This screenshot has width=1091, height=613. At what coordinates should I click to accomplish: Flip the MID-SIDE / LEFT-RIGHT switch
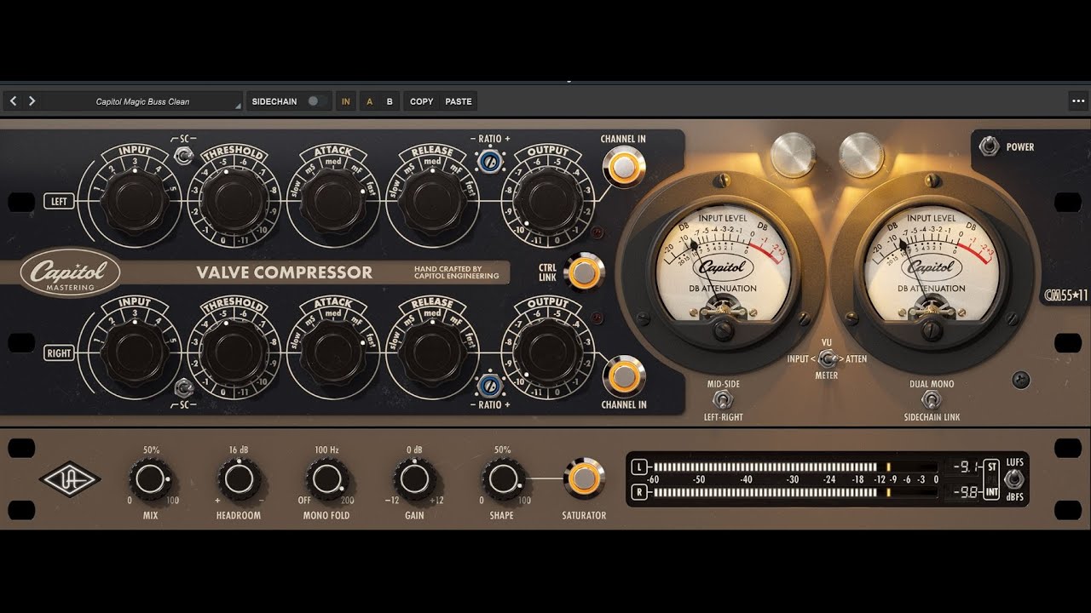(x=723, y=400)
